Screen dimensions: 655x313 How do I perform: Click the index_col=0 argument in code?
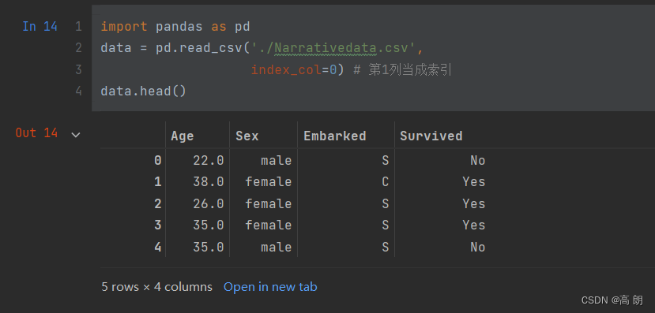point(293,70)
